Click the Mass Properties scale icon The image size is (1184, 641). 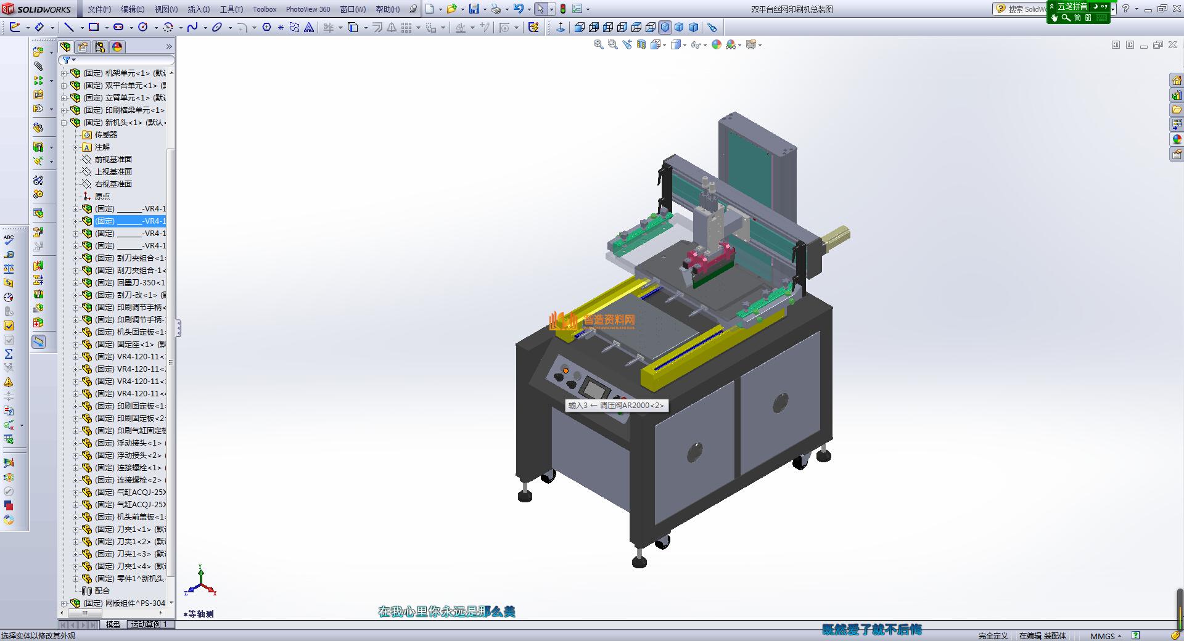pos(9,269)
